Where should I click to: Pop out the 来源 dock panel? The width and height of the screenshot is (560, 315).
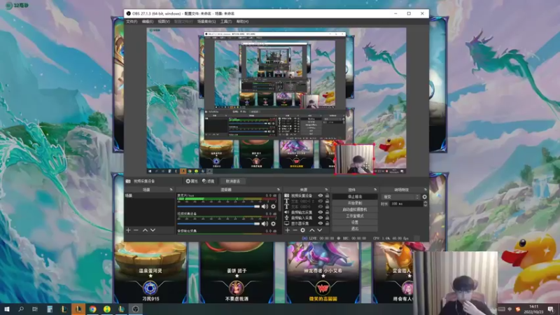326,190
